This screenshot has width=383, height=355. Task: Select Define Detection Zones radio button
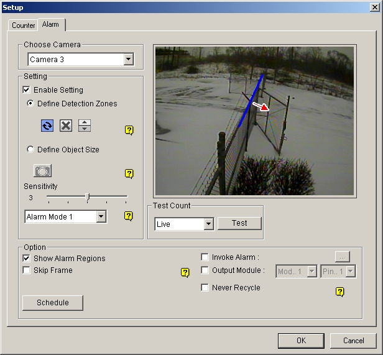pyautogui.click(x=30, y=103)
